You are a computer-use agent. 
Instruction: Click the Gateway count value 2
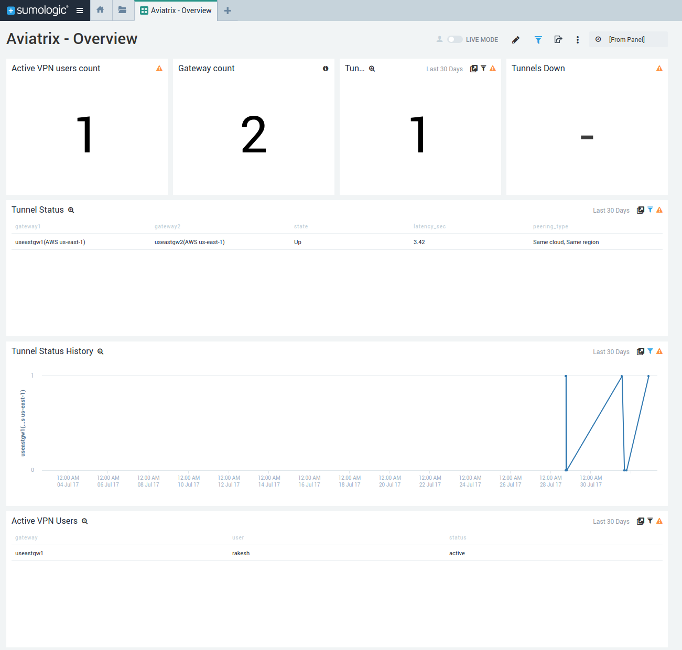254,135
